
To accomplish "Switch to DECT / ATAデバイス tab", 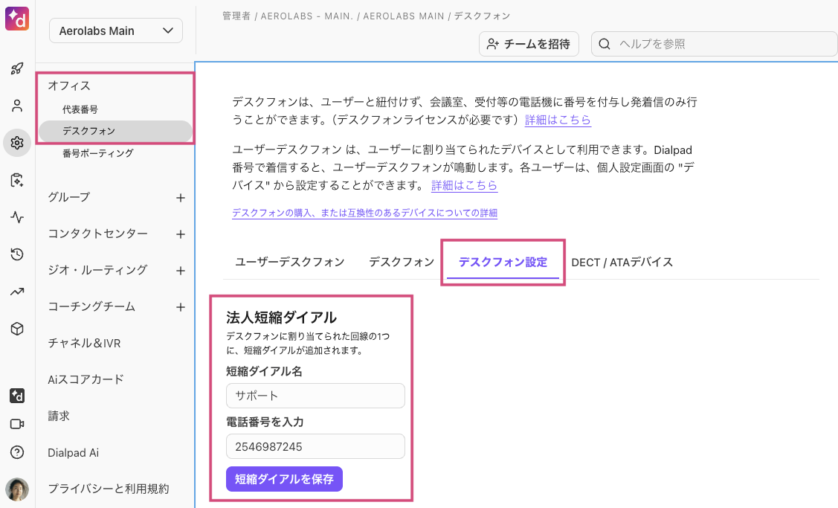I will click(x=622, y=262).
